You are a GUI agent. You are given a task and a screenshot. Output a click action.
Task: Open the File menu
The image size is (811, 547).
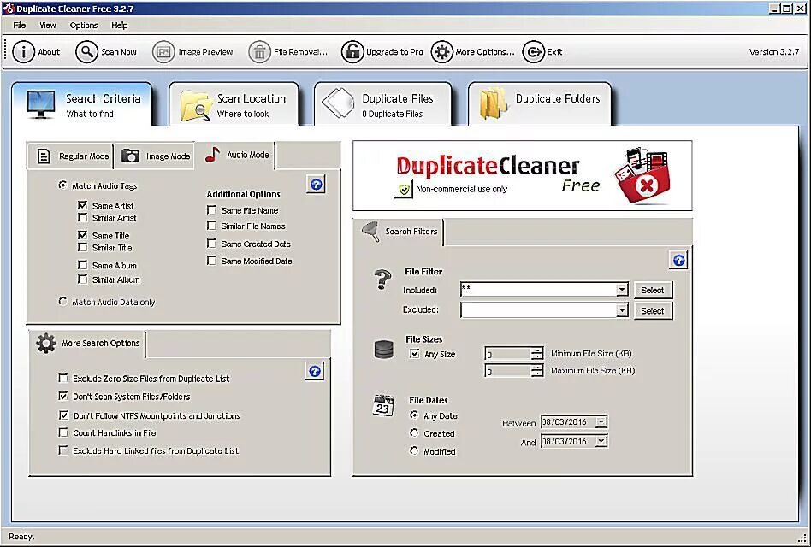tap(19, 25)
